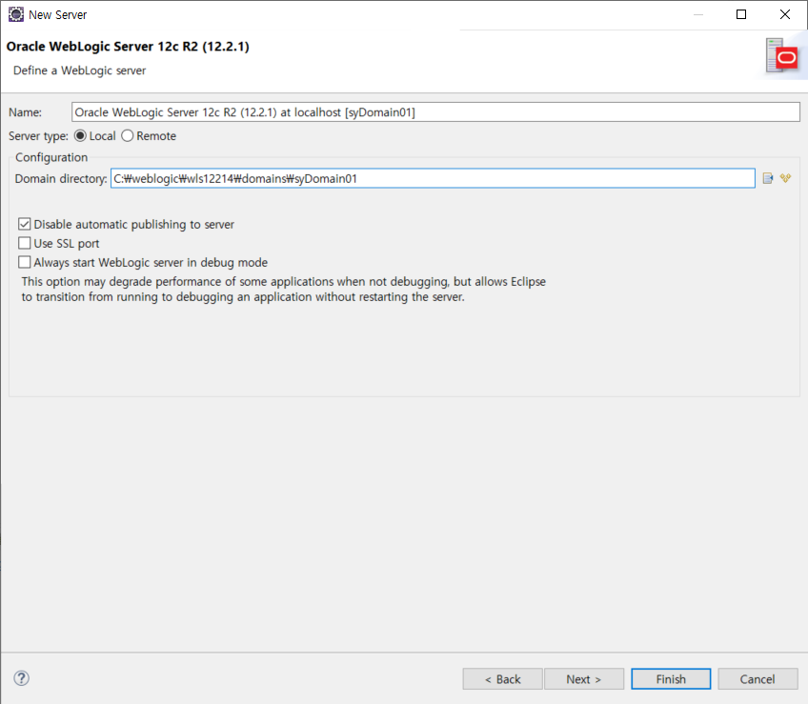
Task: Click the browse domain directory icon
Action: click(768, 178)
